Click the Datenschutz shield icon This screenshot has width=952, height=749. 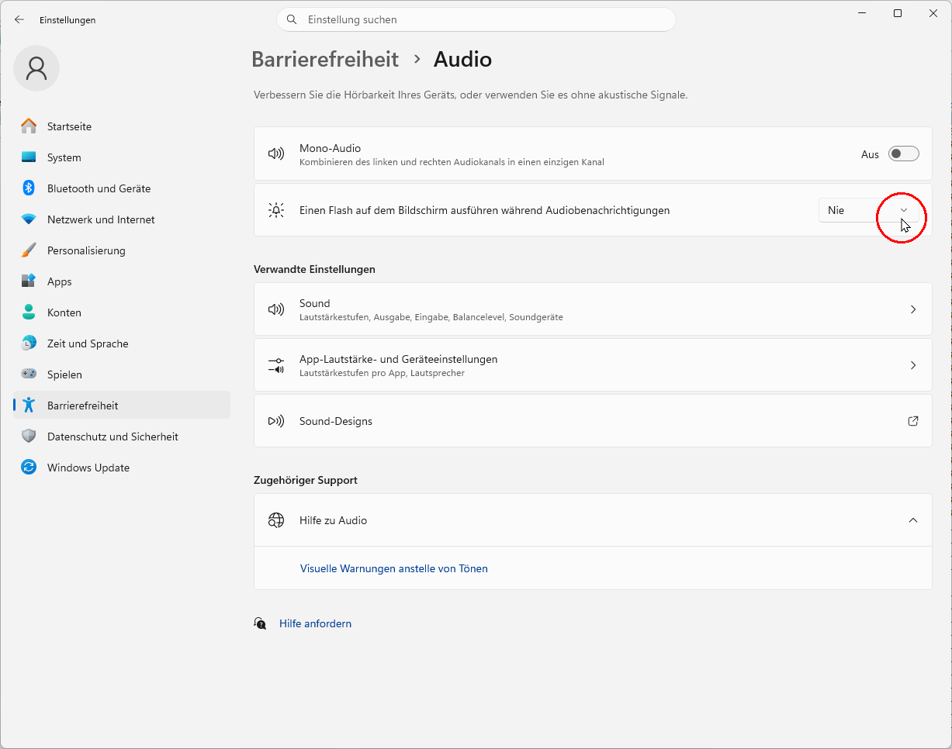click(29, 437)
